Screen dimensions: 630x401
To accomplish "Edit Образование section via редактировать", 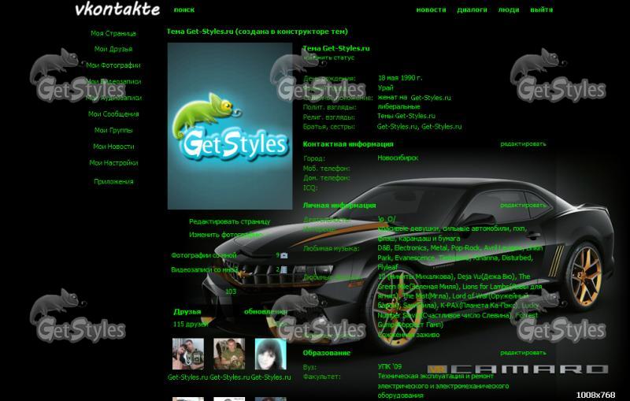I will tap(523, 353).
